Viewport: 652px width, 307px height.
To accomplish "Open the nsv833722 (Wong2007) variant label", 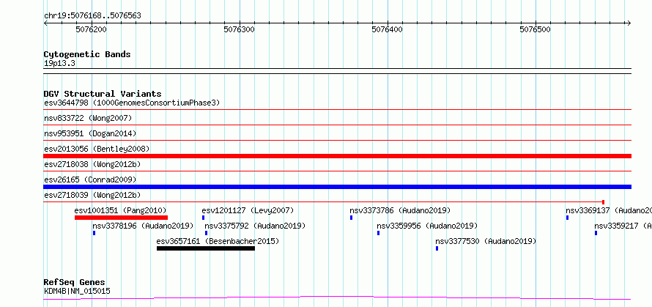I will point(88,119).
